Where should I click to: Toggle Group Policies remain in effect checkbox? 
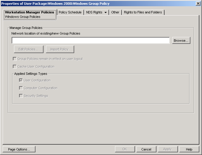tap(15, 59)
